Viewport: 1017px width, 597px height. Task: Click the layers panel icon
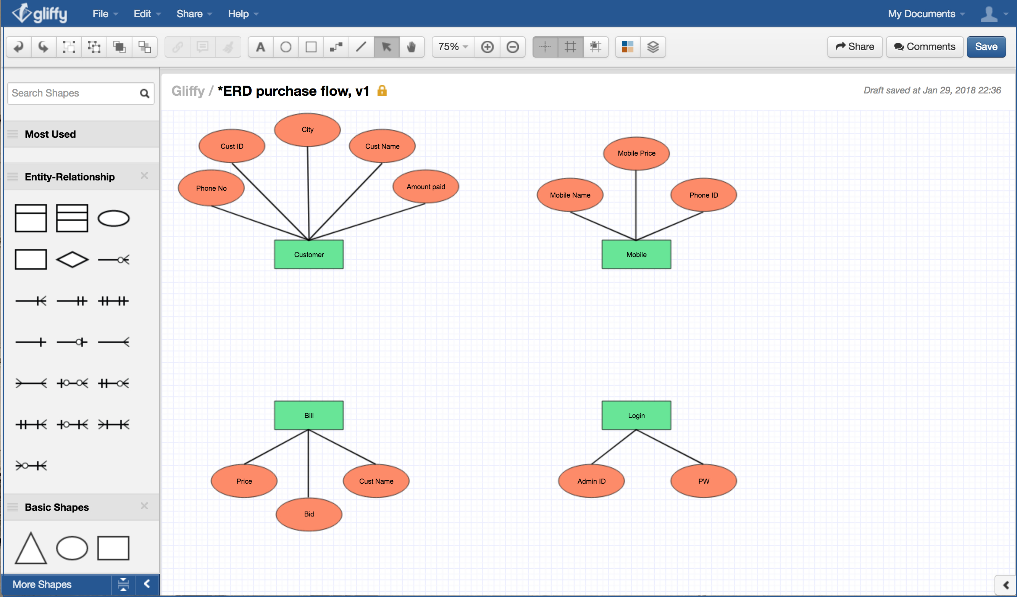point(652,47)
